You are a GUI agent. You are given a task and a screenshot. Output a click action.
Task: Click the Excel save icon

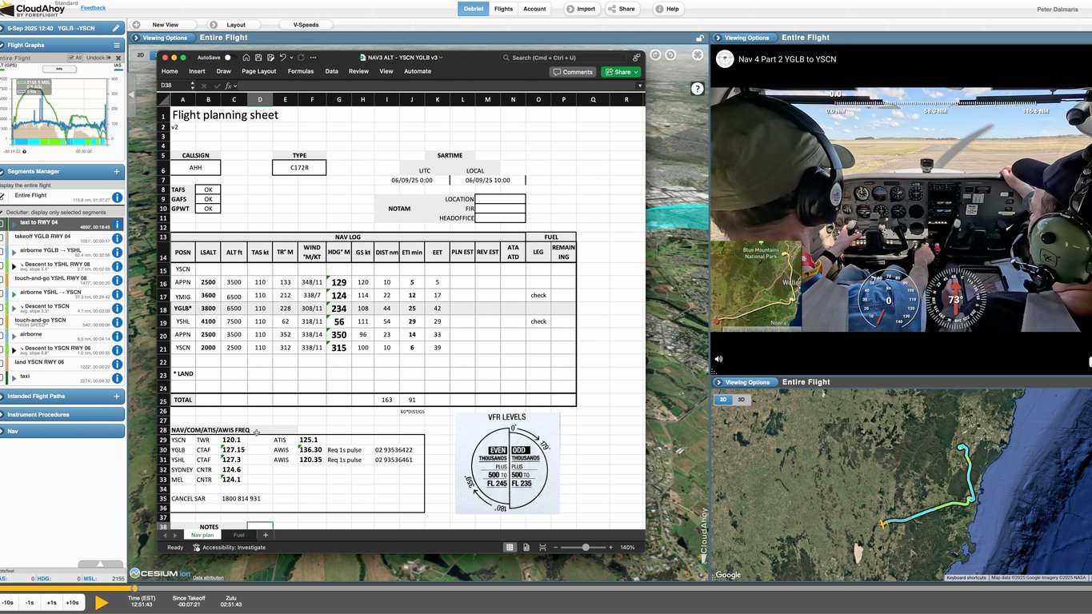[x=258, y=58]
